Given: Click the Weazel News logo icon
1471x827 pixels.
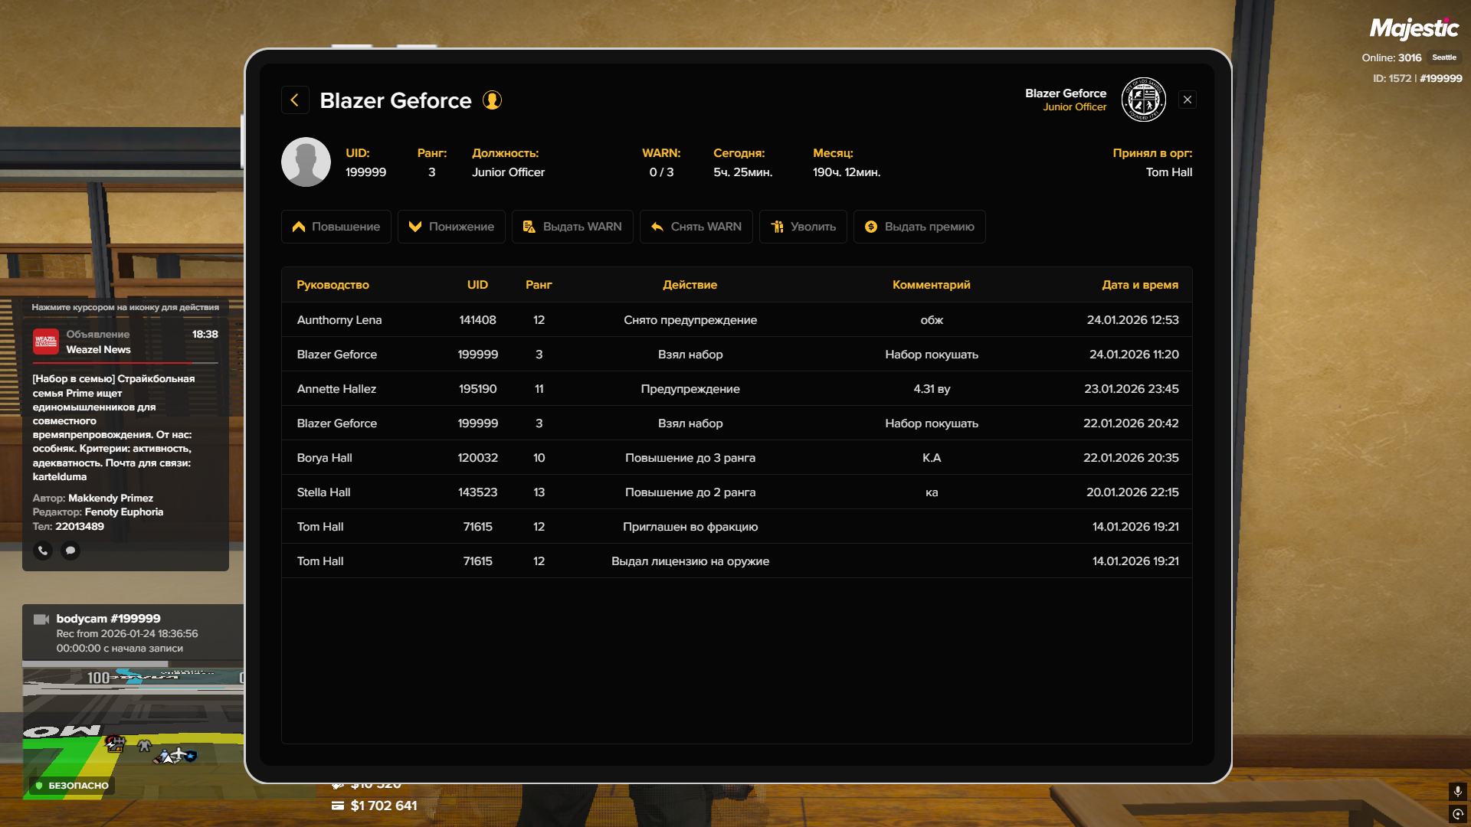Looking at the screenshot, I should click(46, 342).
